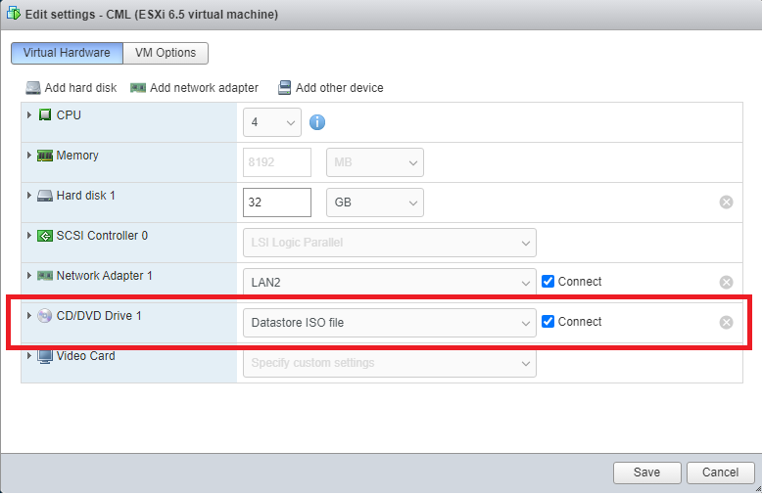Click the CD/DVD Drive 1 disc icon
Viewport: 762px width, 495px height.
coord(45,316)
